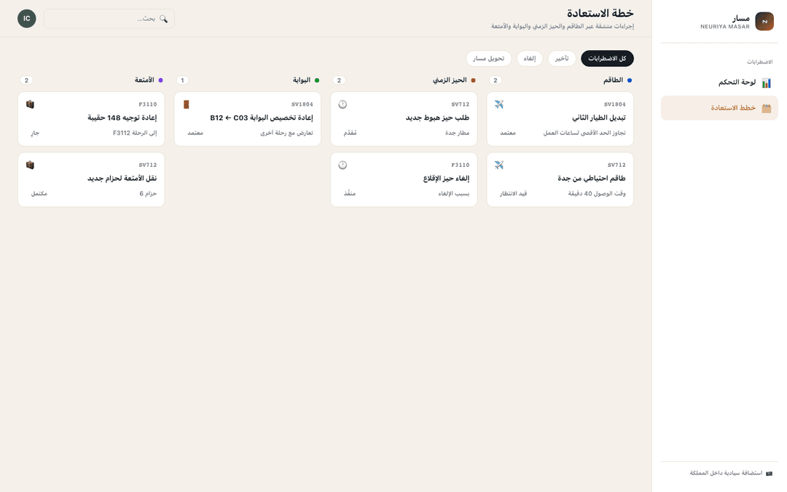
Task: Go to خطط الاستعادة in the sidebar
Action: [719, 108]
